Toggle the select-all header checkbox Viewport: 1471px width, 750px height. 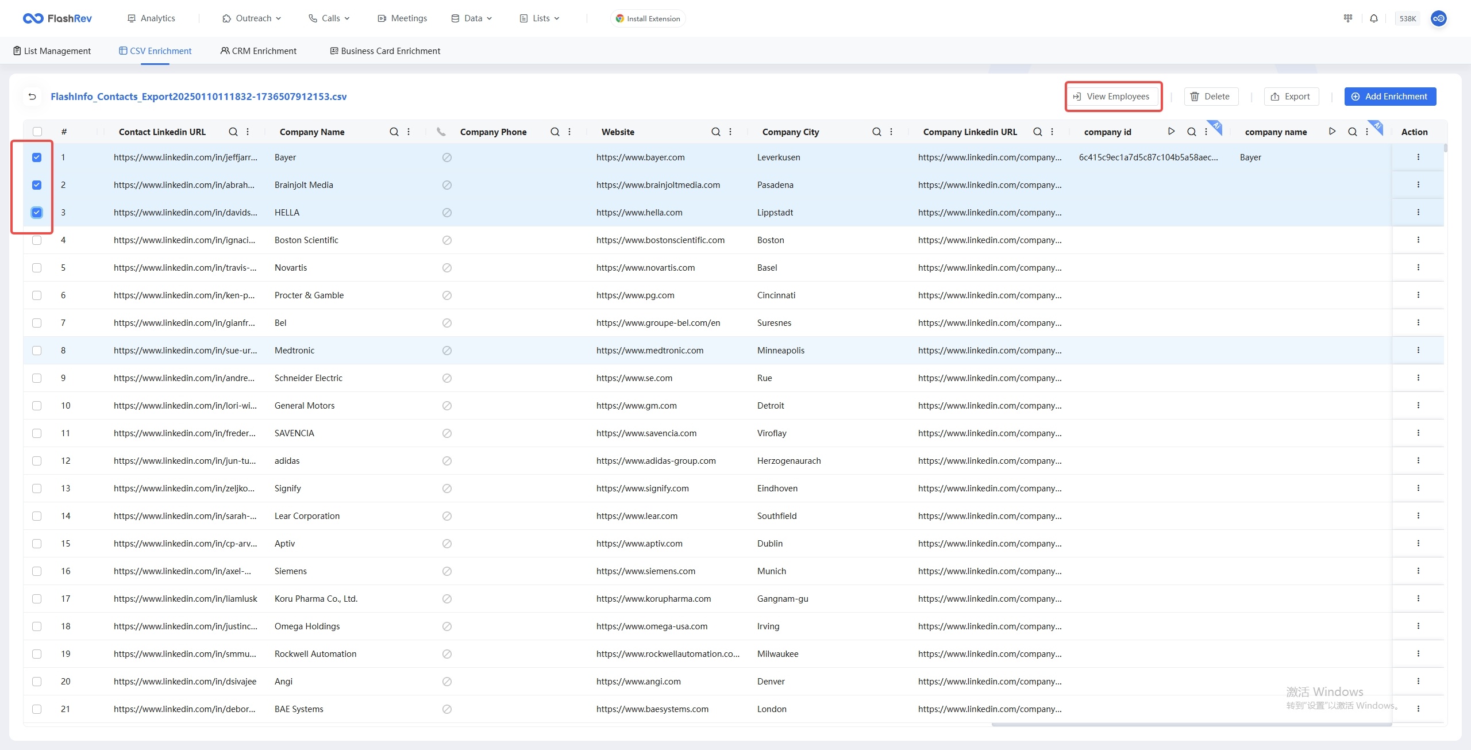pyautogui.click(x=37, y=132)
